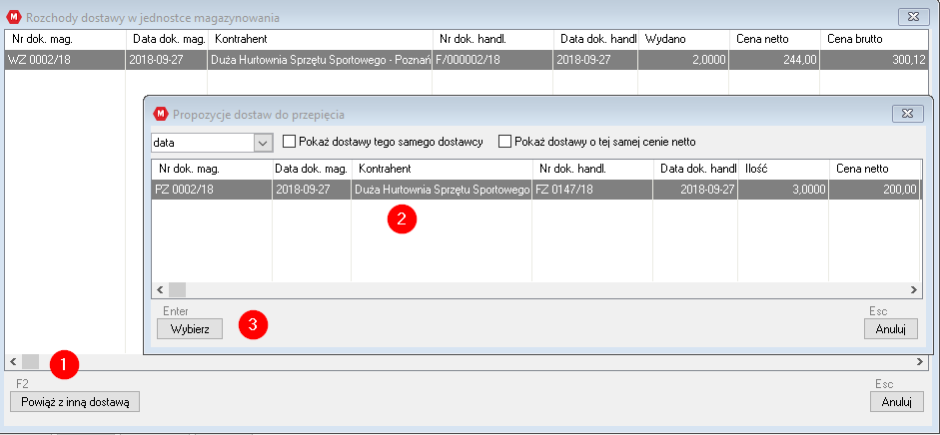The height and width of the screenshot is (435, 940).
Task: Sort proposals table by Cena netto header
Action: click(875, 169)
